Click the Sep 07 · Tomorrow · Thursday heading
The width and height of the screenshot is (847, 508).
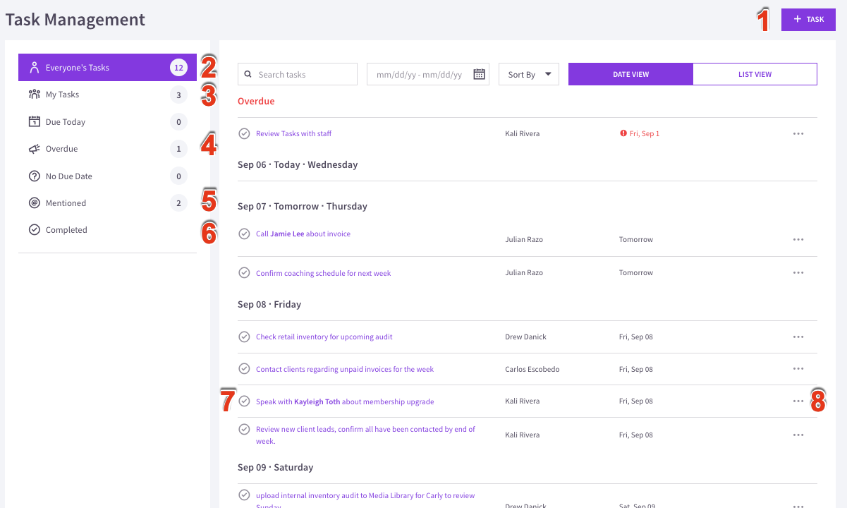click(x=303, y=206)
